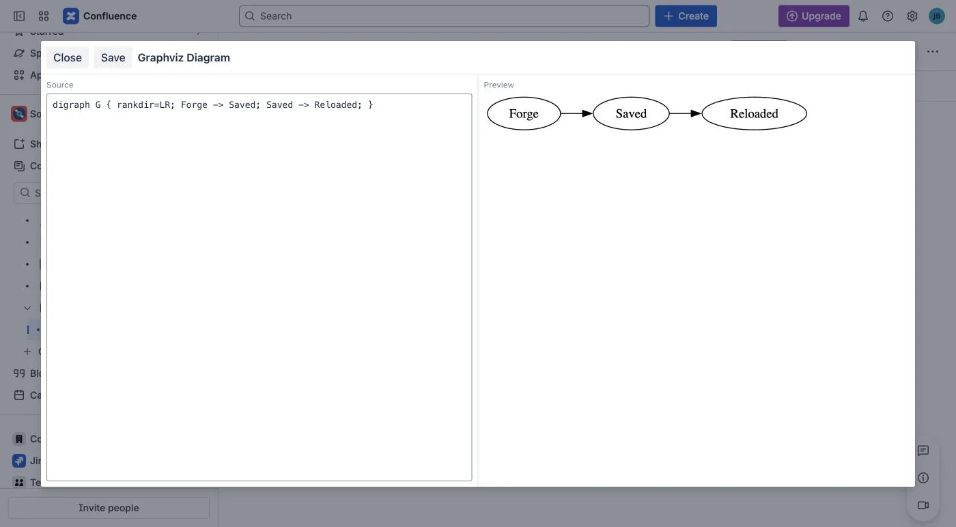Open the more actions ellipsis on the page
This screenshot has width=956, height=527.
coord(933,51)
